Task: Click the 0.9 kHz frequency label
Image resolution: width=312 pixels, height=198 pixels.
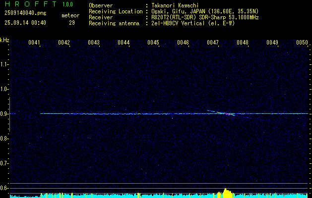Action: pos(4,114)
